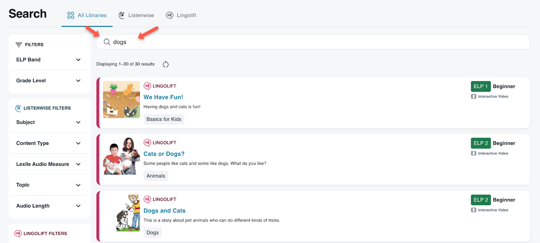Click the "Displaying 1–30 of 30 results" text
This screenshot has height=243, width=540.
(125, 64)
